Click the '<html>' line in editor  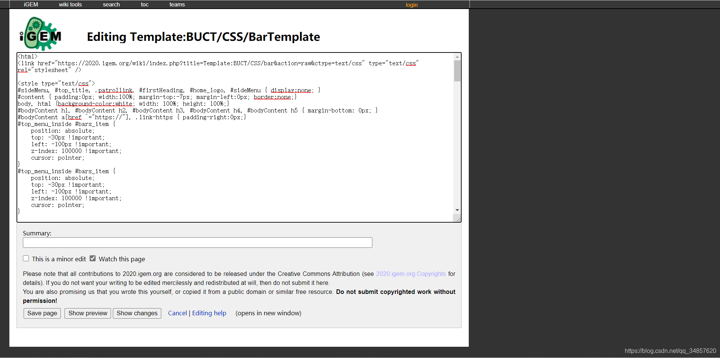27,57
